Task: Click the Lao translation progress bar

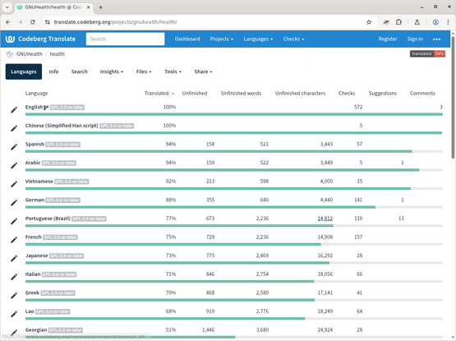Action: (x=234, y=319)
